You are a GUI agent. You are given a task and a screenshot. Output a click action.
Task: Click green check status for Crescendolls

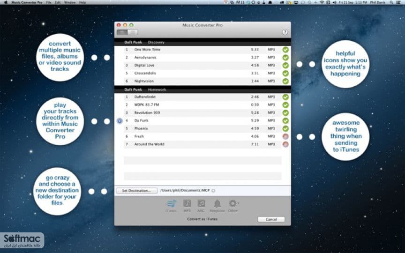click(x=285, y=73)
